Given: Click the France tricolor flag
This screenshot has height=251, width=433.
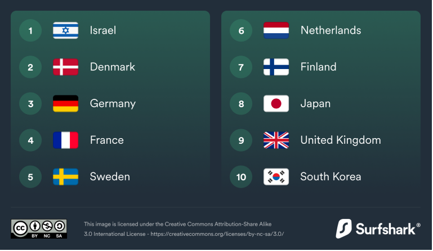Looking at the screenshot, I should 65,140.
